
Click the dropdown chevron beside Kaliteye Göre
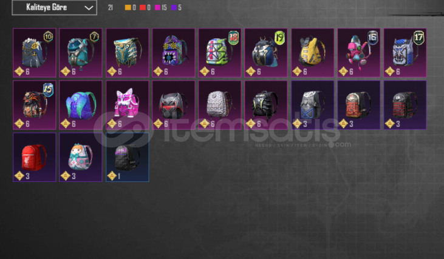(89, 8)
